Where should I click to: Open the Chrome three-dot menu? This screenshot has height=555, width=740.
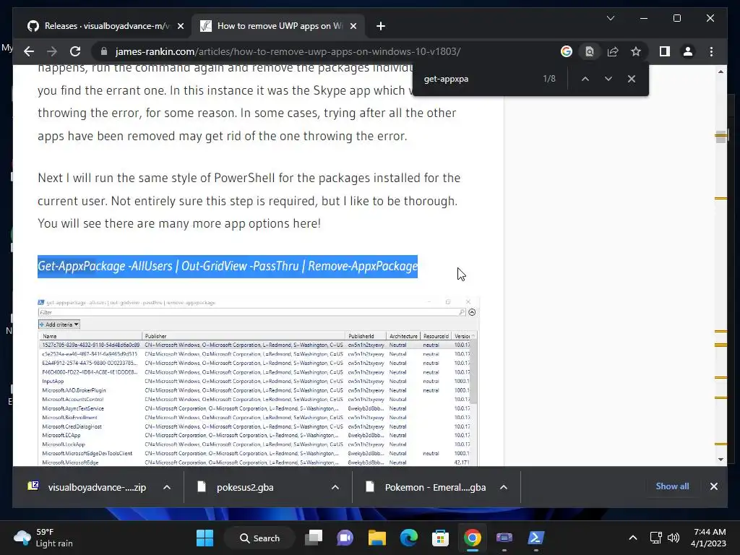711,51
